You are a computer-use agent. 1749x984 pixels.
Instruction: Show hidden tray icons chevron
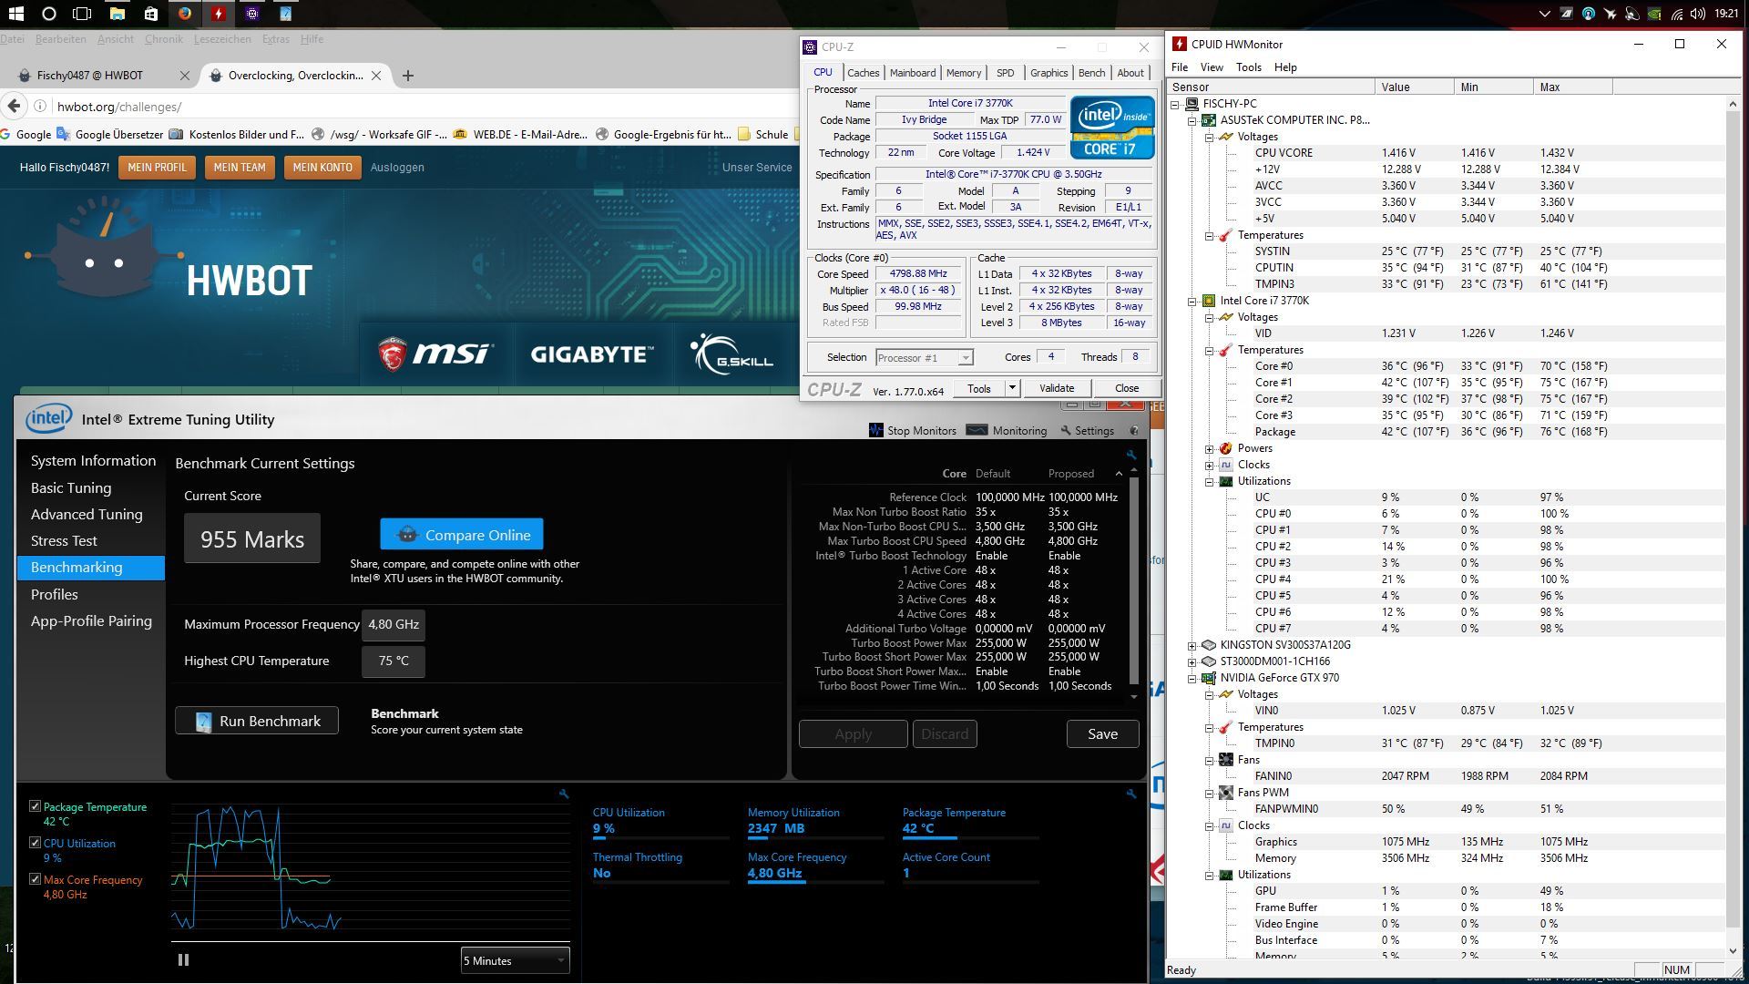[1544, 14]
